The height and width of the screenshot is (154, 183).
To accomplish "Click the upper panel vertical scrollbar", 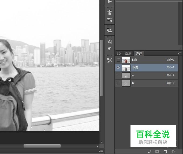I will [180, 23].
